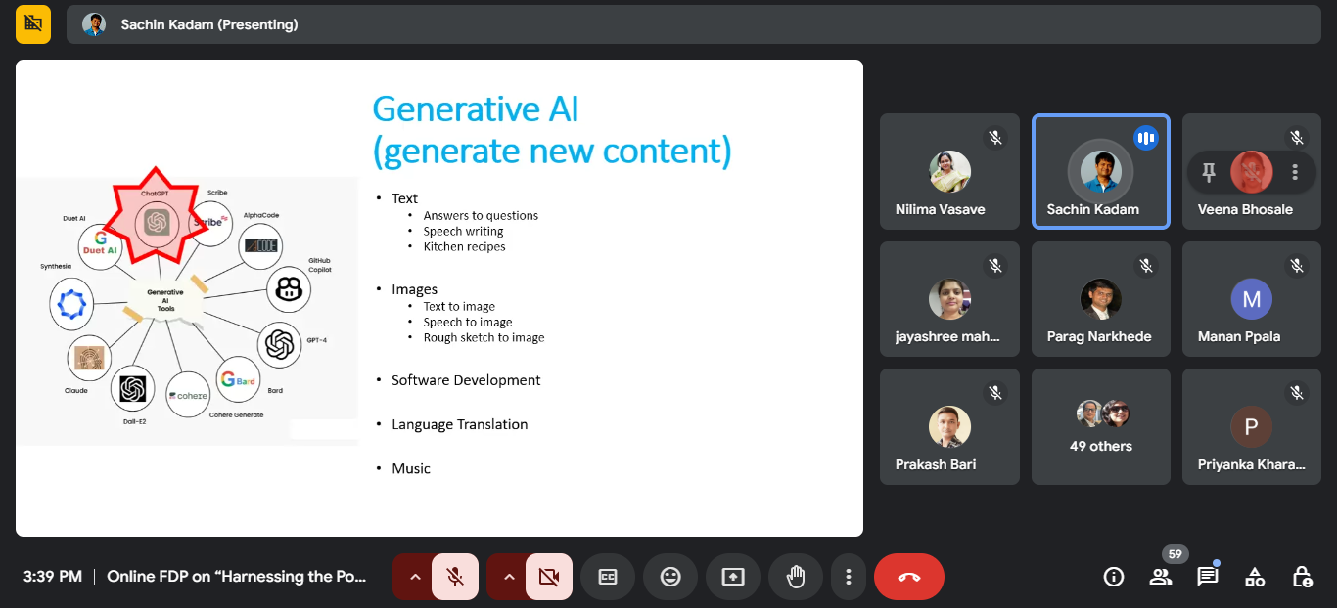Open audio settings chevron beside microphone
Viewport: 1337px width, 608px height.
415,577
